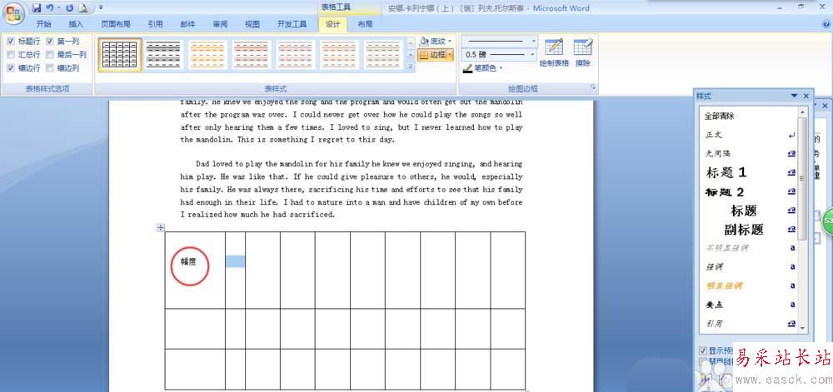Viewport: 833px width, 392px height.
Task: Save document with quick access Save icon
Action: tap(37, 8)
